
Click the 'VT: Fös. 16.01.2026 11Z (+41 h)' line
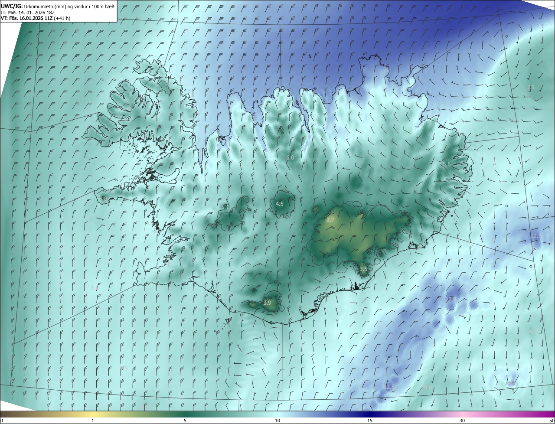36,18
